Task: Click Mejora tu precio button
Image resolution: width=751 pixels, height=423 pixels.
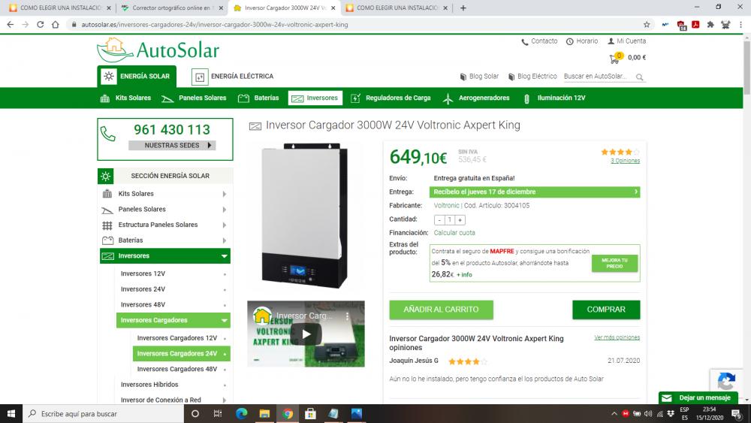Action: (614, 263)
